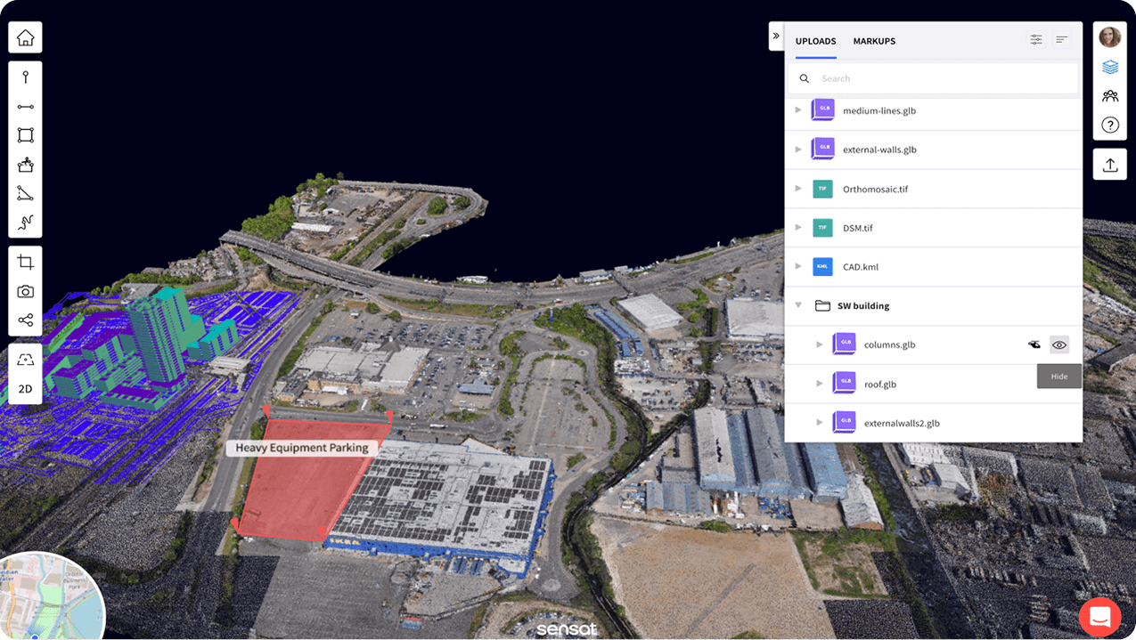The height and width of the screenshot is (640, 1136).
Task: Take a screenshot with camera icon
Action: coord(25,291)
